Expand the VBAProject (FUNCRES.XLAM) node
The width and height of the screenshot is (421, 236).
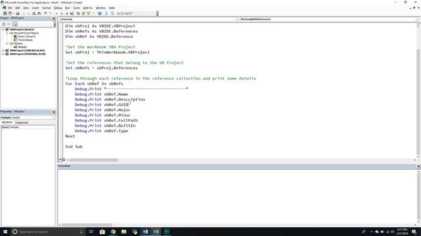point(3,50)
